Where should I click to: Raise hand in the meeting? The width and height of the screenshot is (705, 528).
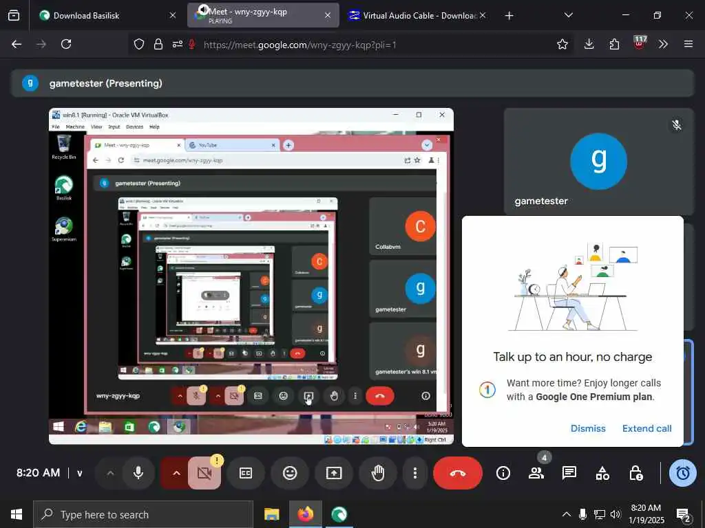point(378,473)
